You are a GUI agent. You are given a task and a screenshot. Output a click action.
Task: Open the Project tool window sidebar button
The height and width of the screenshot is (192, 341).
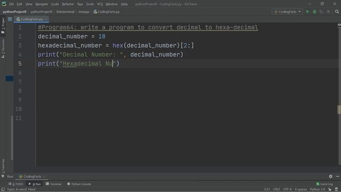point(3,26)
